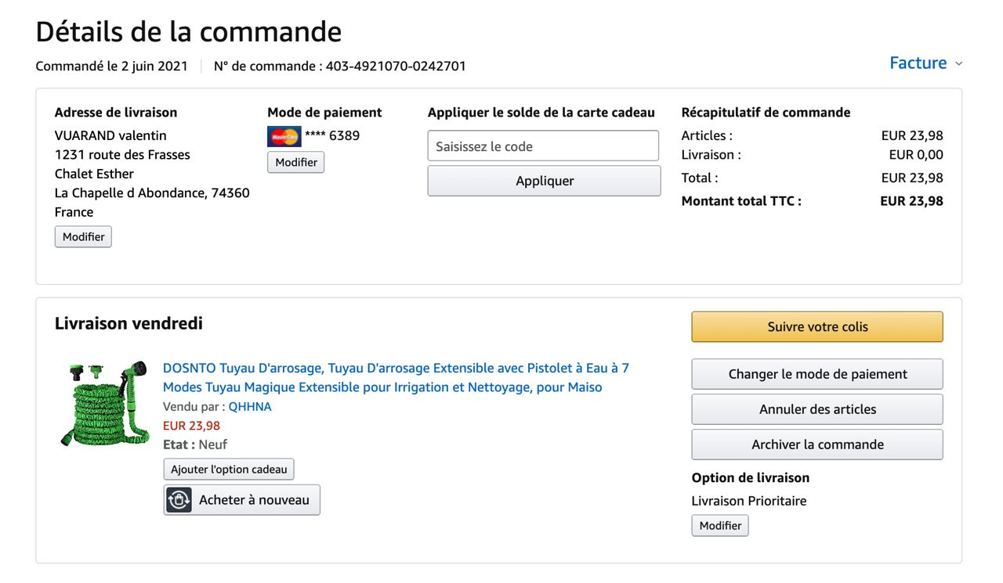This screenshot has width=1003, height=583.
Task: Open the Facture invoice menu
Action: [918, 63]
